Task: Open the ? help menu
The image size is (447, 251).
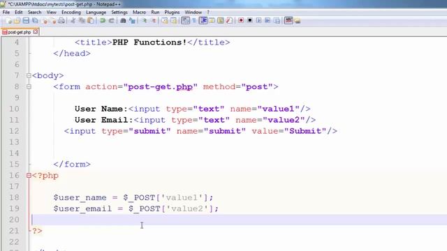Action: pyautogui.click(x=208, y=13)
